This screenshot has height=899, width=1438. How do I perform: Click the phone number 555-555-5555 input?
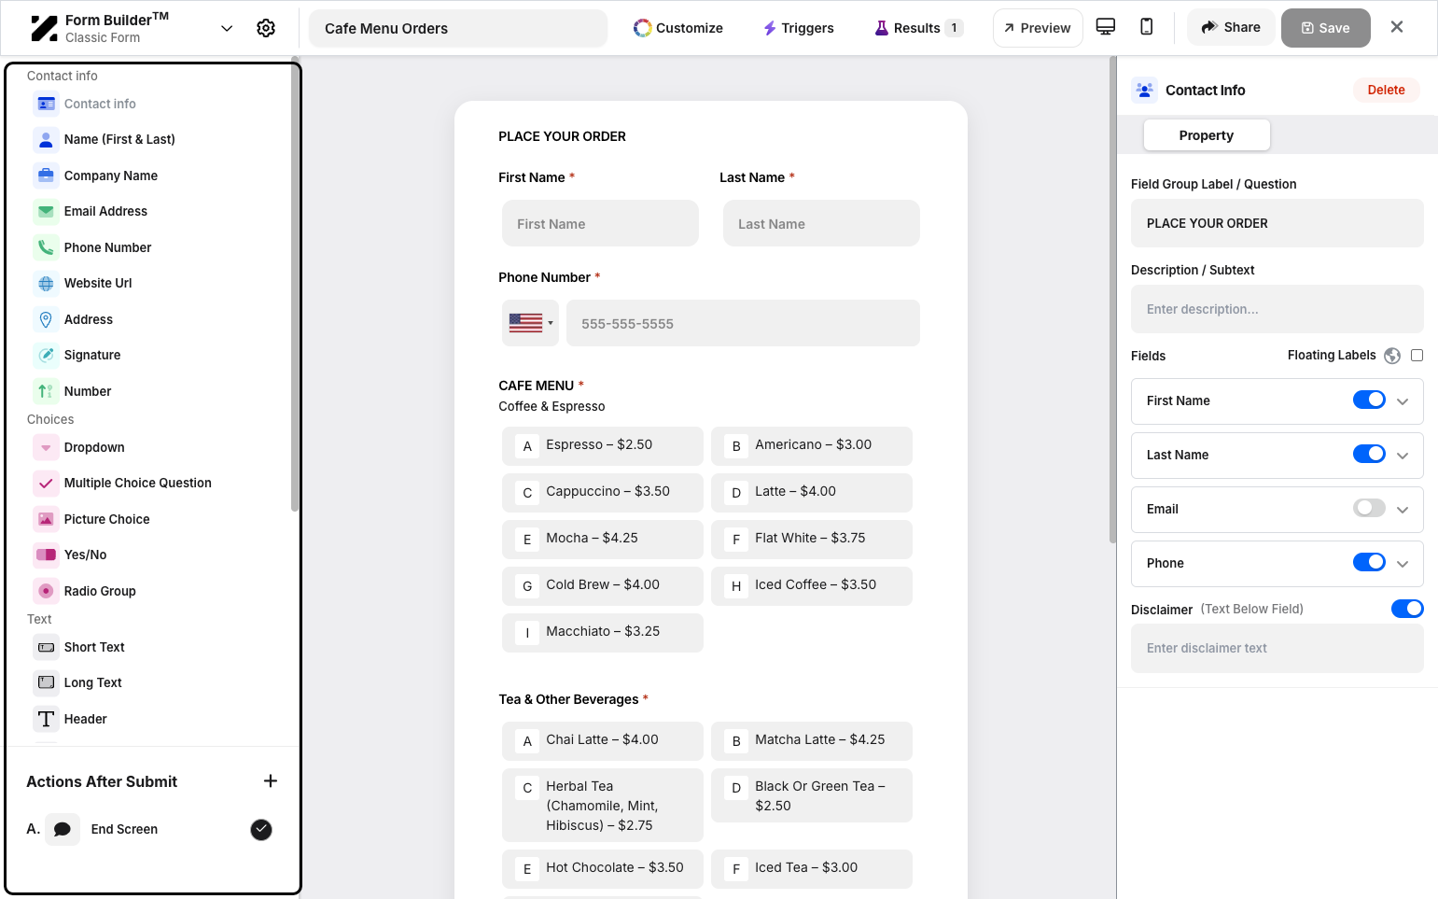tap(743, 323)
